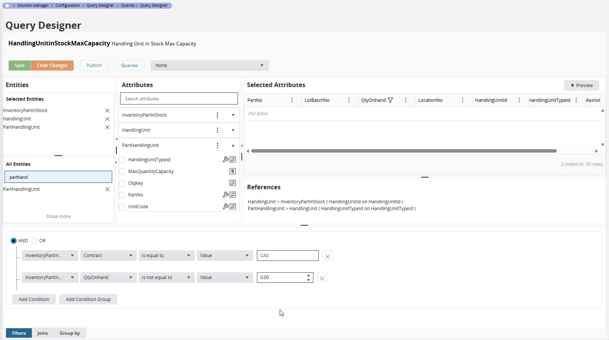Viewport: 609px width, 340px height.
Task: Remove InventoryPartInStock from selected entities
Action: point(107,111)
